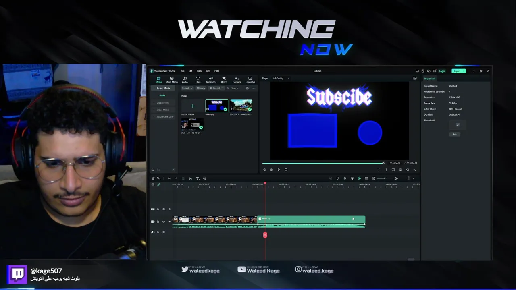The height and width of the screenshot is (290, 516).
Task: Open the Templates tab
Action: (250, 80)
